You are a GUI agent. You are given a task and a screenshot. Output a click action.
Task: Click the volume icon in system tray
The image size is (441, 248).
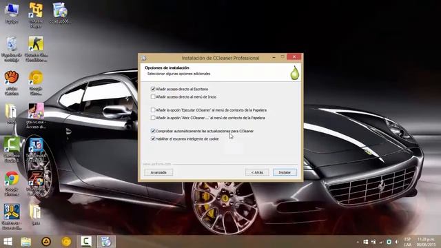(397, 242)
